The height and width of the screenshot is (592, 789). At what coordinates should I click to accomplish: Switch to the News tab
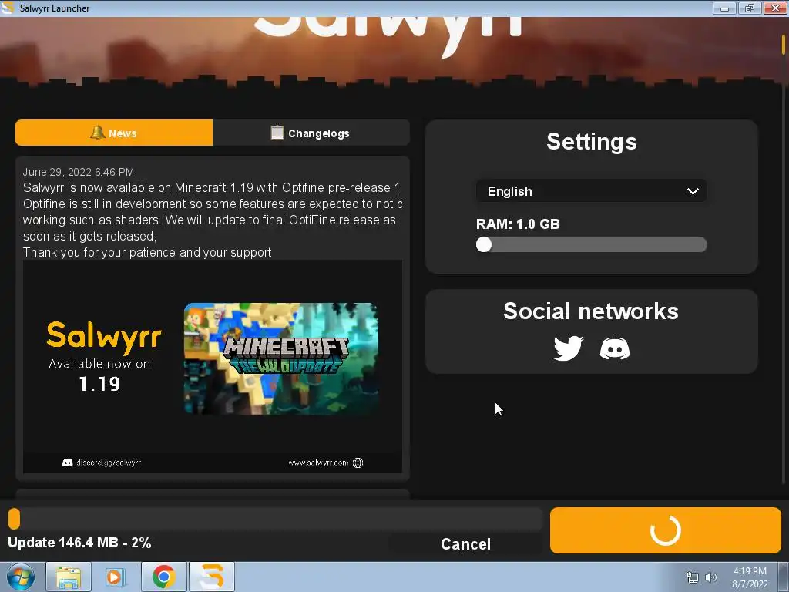[114, 133]
